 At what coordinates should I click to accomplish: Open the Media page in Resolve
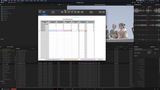[x=57, y=89]
